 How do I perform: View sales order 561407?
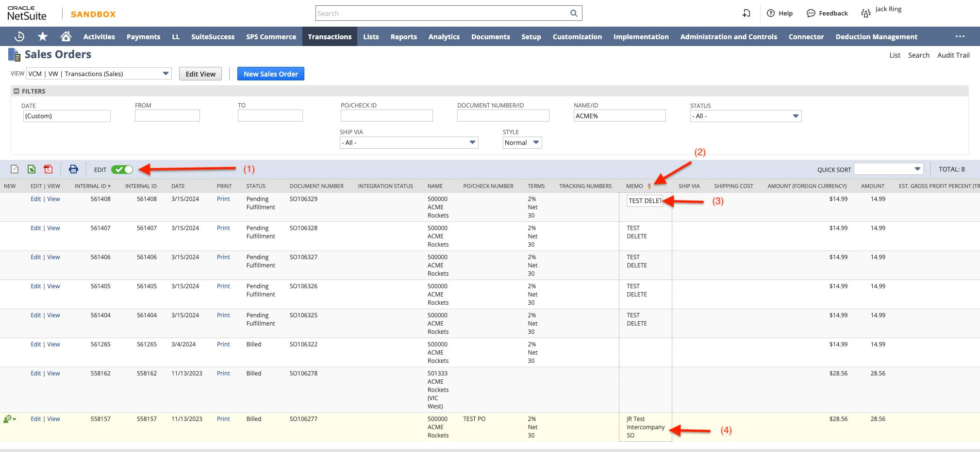coord(54,228)
